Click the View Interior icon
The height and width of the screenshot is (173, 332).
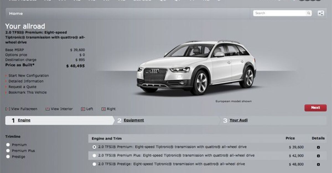pos(48,109)
